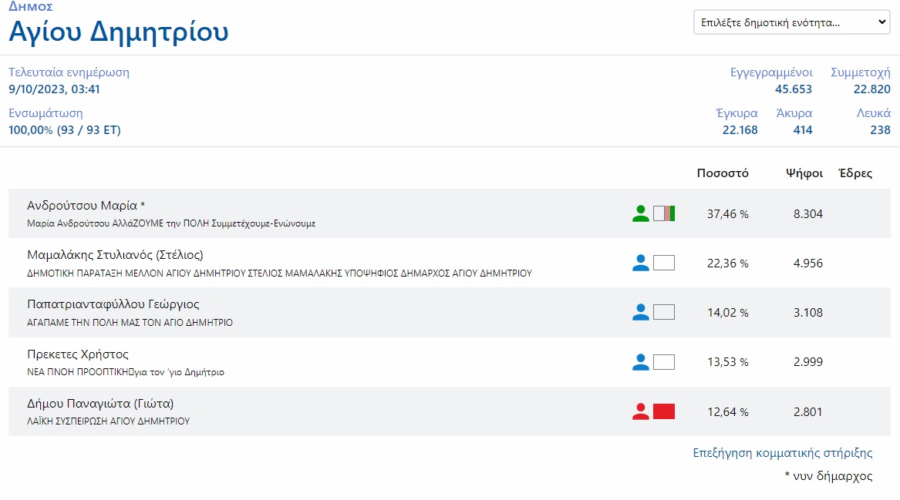Open the 'Επεξήγηση κομματικής στήριξης' link
The width and height of the screenshot is (900, 500).
click(x=783, y=452)
